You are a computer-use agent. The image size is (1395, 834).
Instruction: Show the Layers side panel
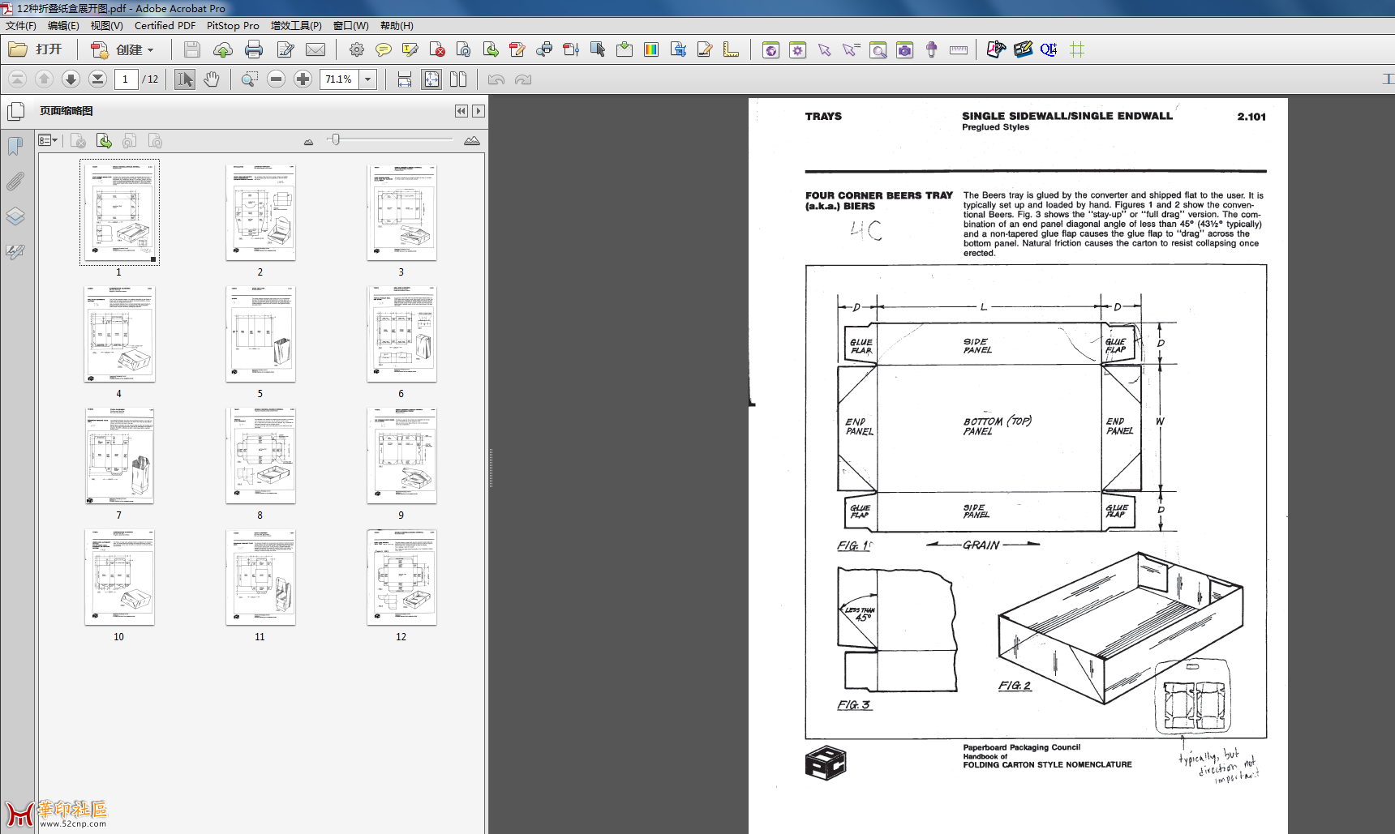(x=15, y=216)
